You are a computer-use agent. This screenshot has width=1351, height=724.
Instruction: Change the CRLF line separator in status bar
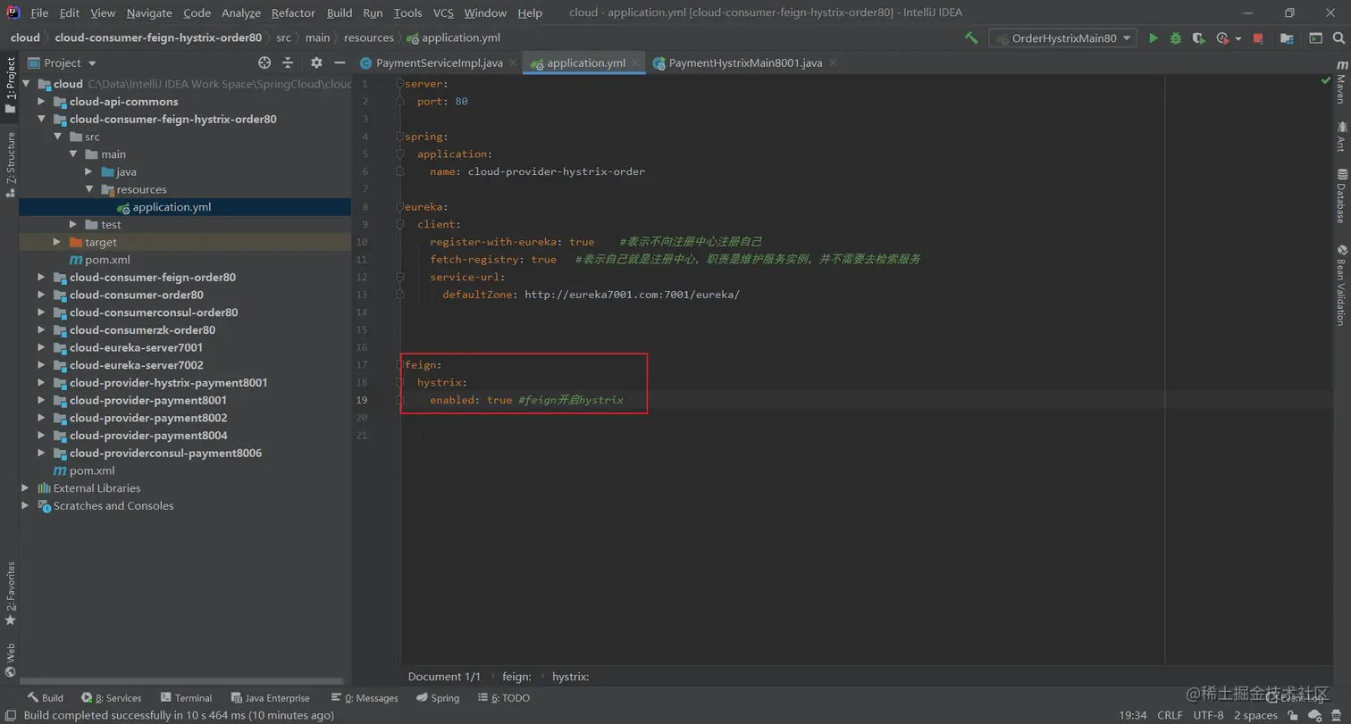coord(1170,715)
